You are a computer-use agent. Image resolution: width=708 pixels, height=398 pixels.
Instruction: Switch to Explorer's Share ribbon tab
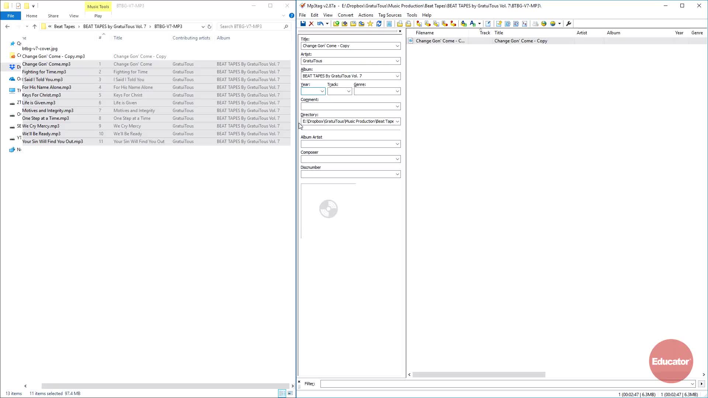point(53,16)
